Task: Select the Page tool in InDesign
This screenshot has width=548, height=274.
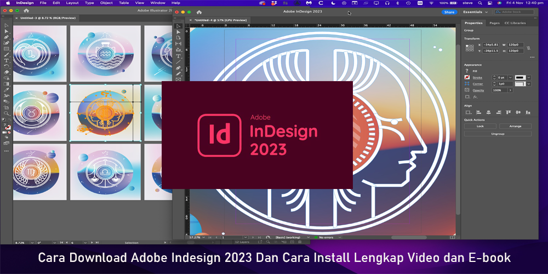Action: pyautogui.click(x=178, y=38)
